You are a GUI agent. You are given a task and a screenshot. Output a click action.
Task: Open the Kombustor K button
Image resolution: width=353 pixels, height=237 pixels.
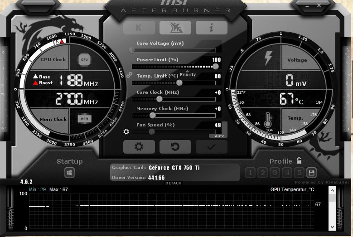click(x=139, y=28)
